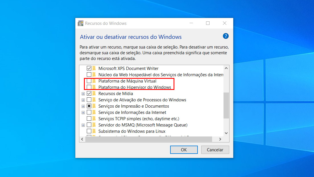Click folder icon beside Serviços de Informações da Internet
The width and height of the screenshot is (314, 177).
pos(94,112)
